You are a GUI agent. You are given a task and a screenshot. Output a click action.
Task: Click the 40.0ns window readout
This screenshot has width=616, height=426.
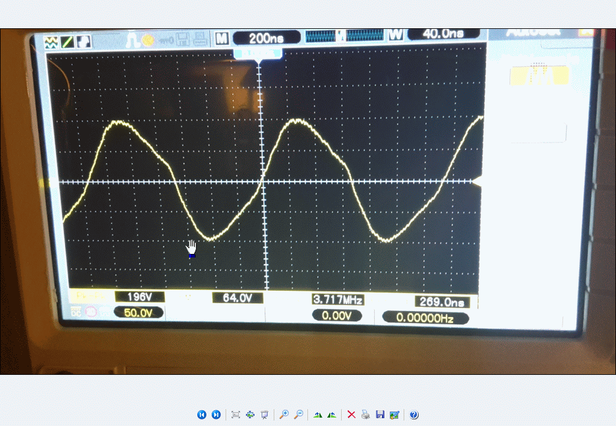[443, 34]
